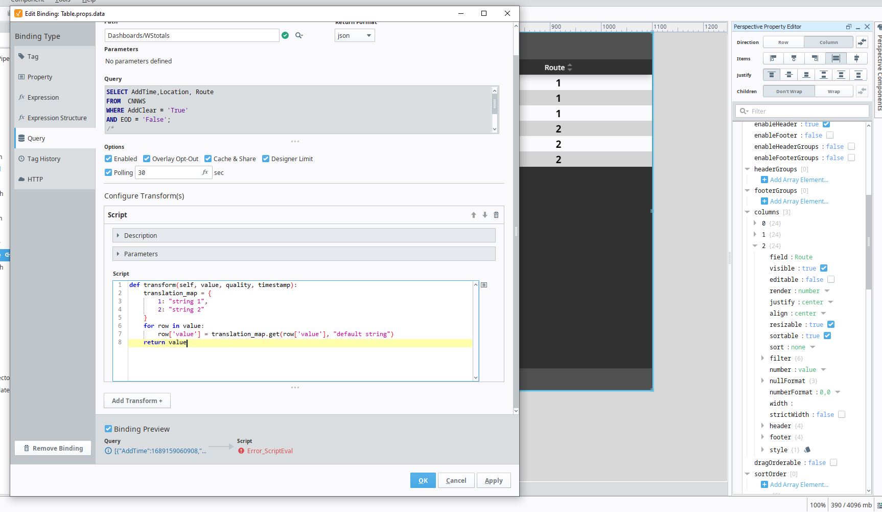882x512 pixels.
Task: Select the Tag binding type
Action: [x=55, y=56]
